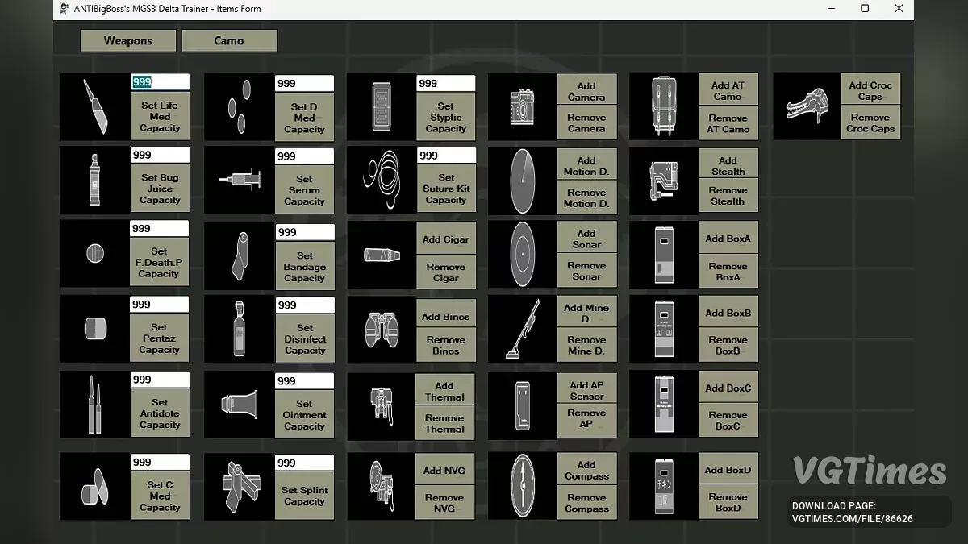Click the Splint capacity value field
968x544 pixels.
point(304,463)
